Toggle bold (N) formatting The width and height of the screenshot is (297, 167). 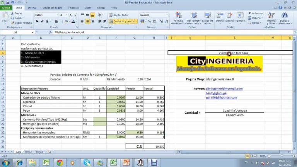(x=36, y=21)
